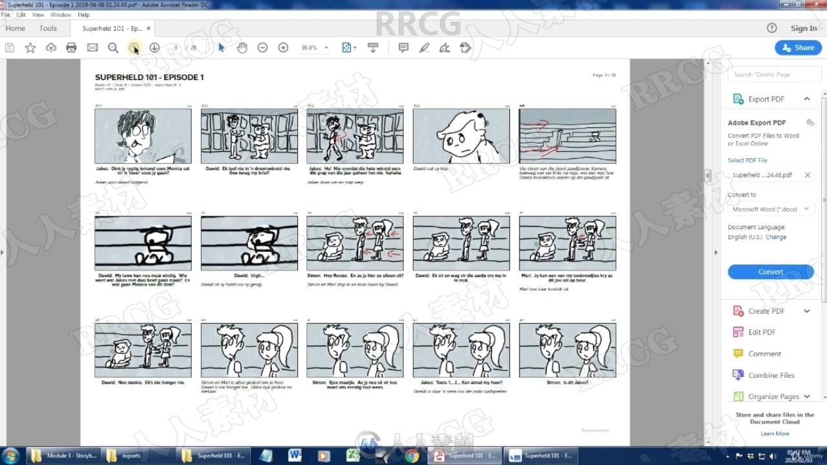Screen dimensions: 827x465
Task: Expand the Organize Pages section
Action: [807, 397]
